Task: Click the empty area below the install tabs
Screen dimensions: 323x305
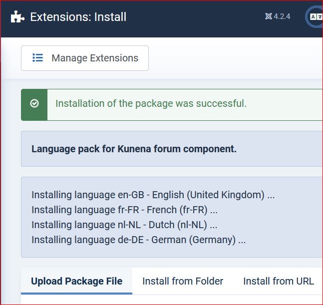Action: click(x=170, y=300)
